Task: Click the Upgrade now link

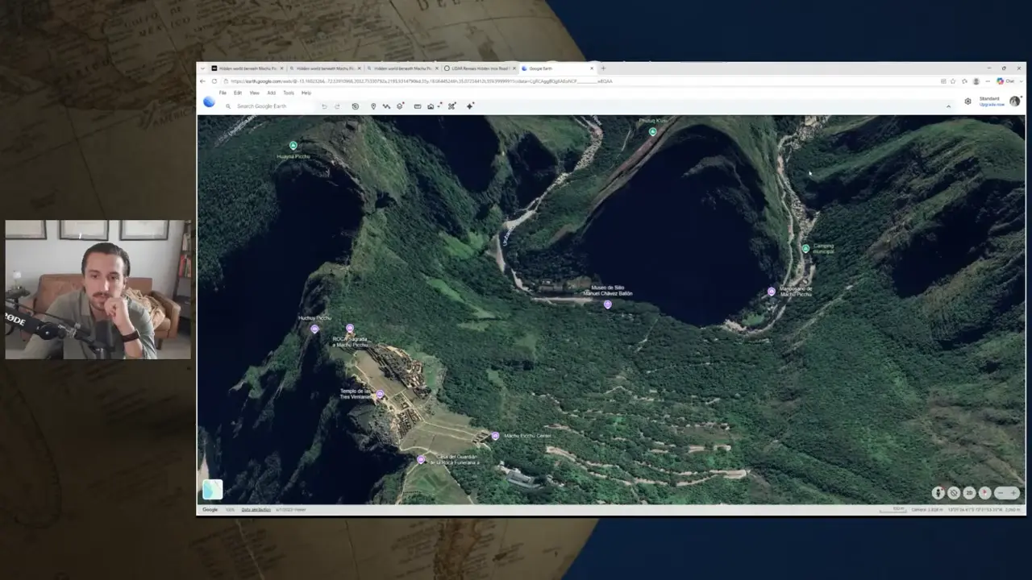Action: coord(992,105)
